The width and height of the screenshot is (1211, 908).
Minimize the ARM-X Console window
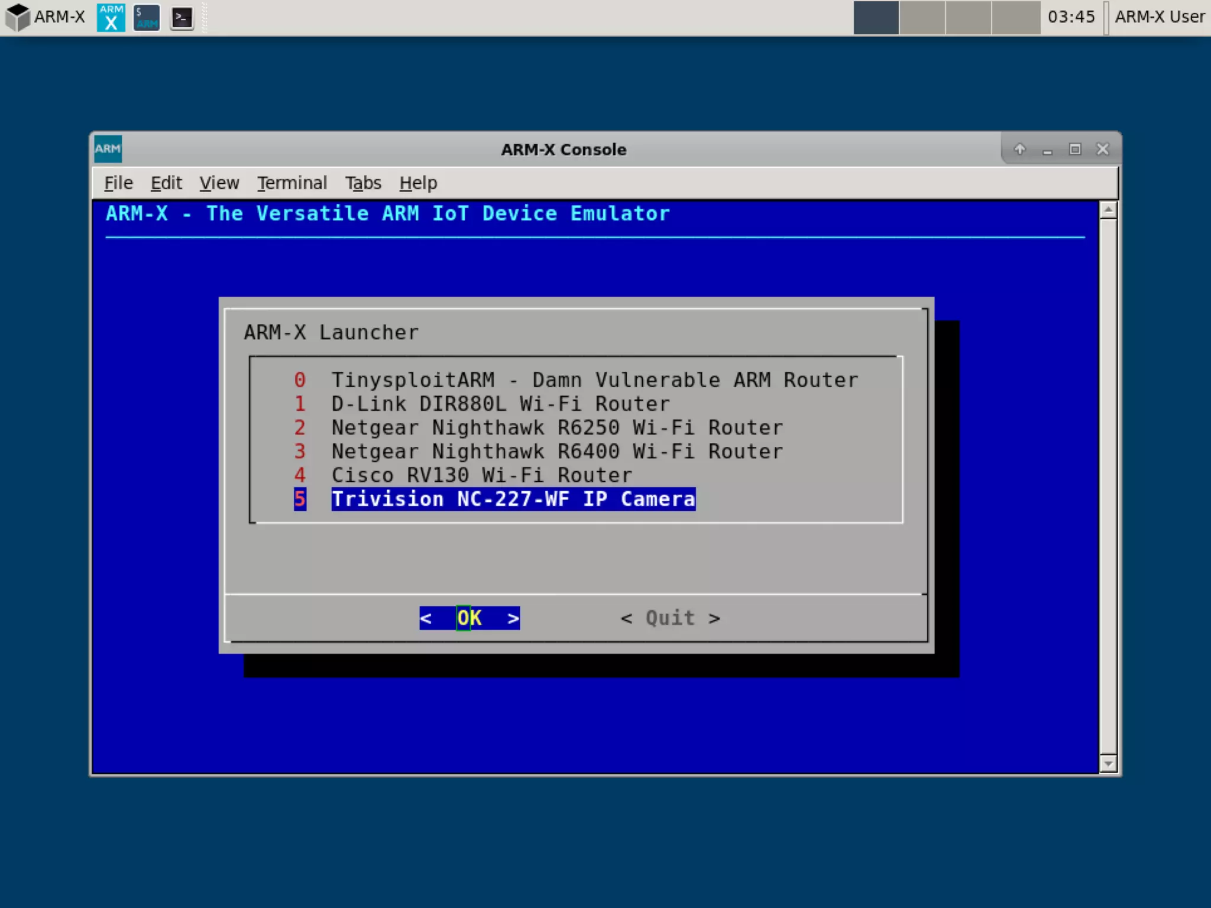1047,150
